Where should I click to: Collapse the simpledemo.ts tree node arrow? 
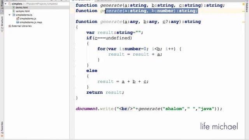9,15
